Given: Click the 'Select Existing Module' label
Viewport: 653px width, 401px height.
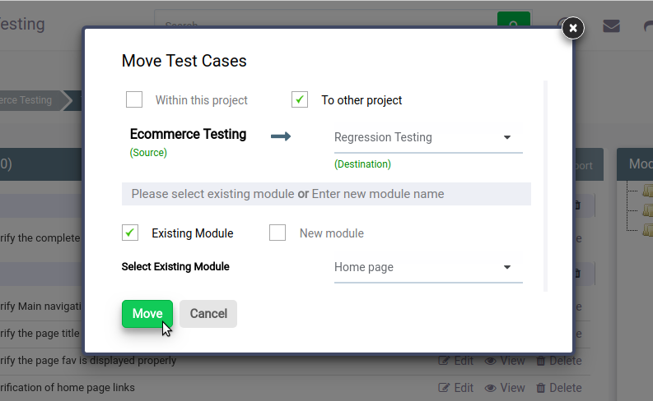Looking at the screenshot, I should (x=175, y=266).
